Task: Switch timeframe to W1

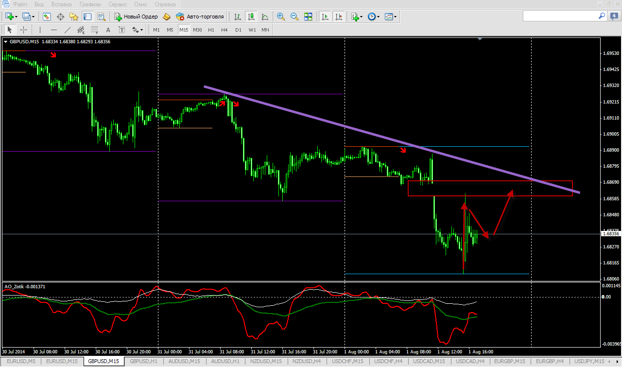Action: [252, 30]
